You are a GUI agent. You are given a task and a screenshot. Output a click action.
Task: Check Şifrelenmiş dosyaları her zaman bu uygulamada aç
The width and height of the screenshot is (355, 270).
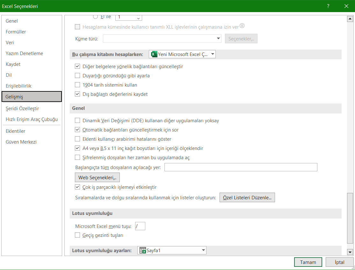[x=77, y=157]
